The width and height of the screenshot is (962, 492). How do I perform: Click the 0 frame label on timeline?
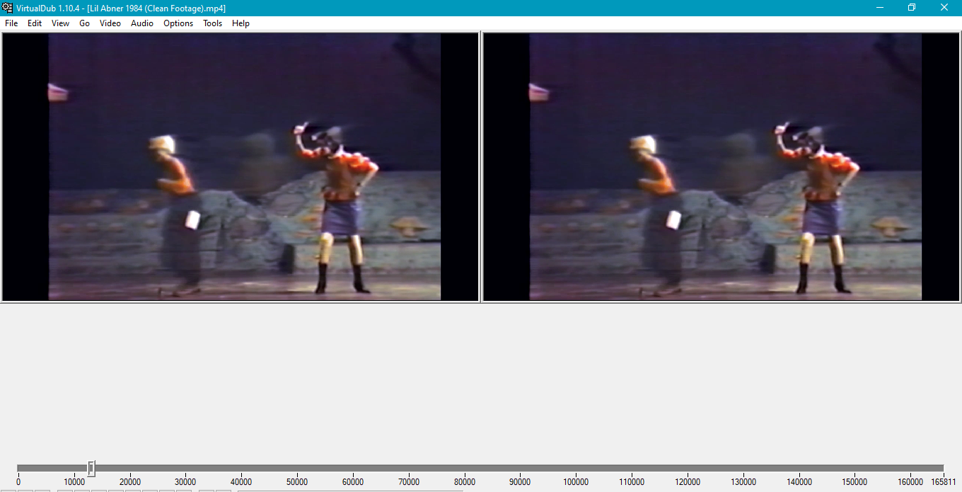tap(18, 482)
